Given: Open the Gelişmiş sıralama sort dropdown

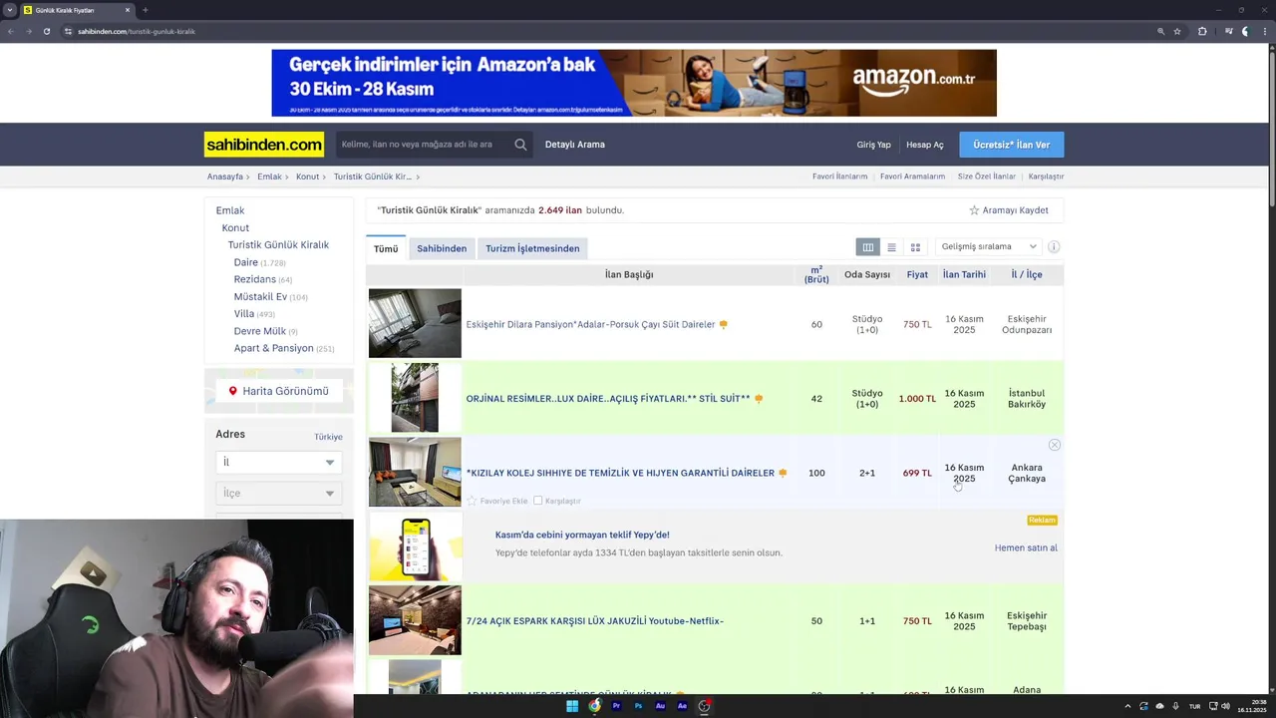Looking at the screenshot, I should (989, 246).
